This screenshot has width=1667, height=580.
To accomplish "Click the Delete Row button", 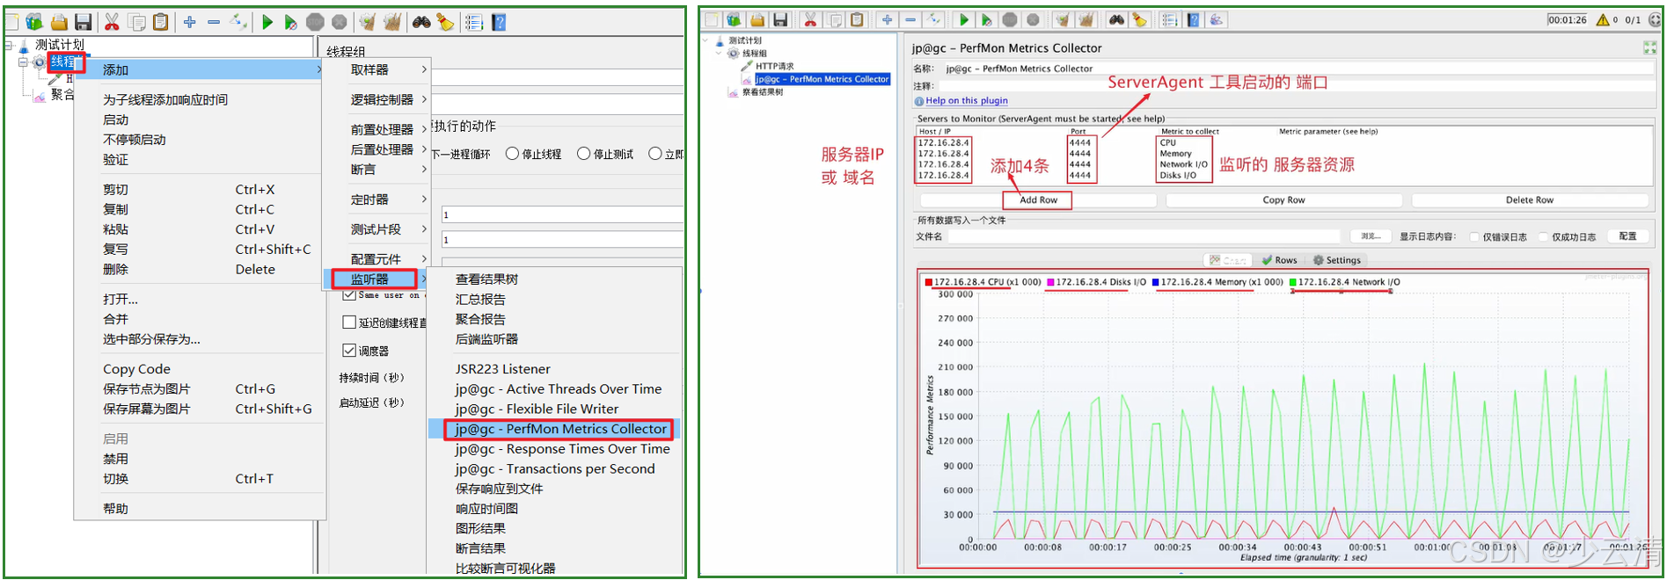I will coord(1530,199).
